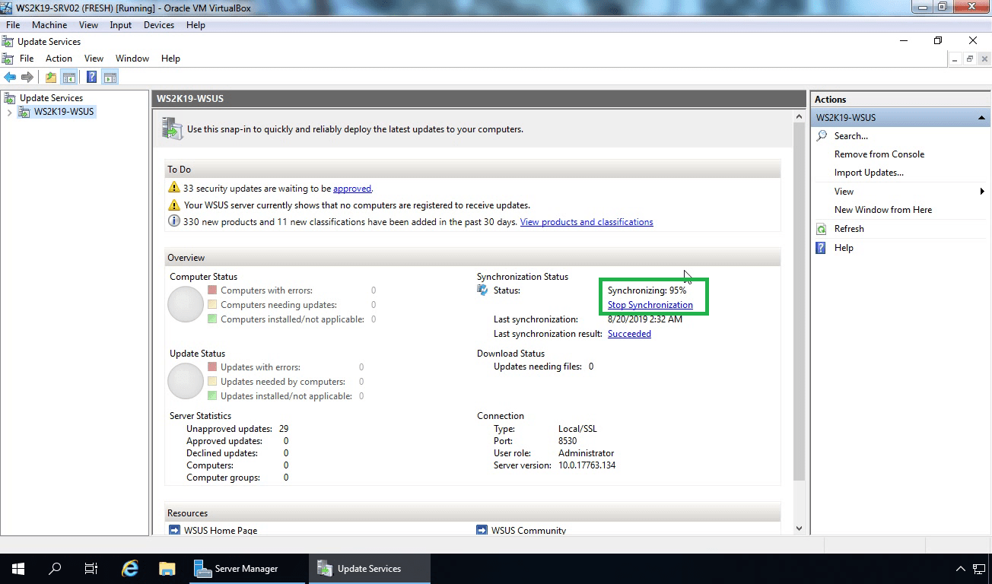
Task: Show hidden tray icons chevron
Action: (x=960, y=569)
